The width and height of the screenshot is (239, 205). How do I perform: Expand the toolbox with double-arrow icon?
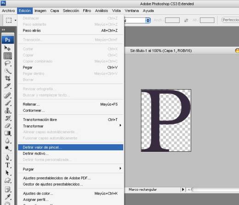click(4, 29)
